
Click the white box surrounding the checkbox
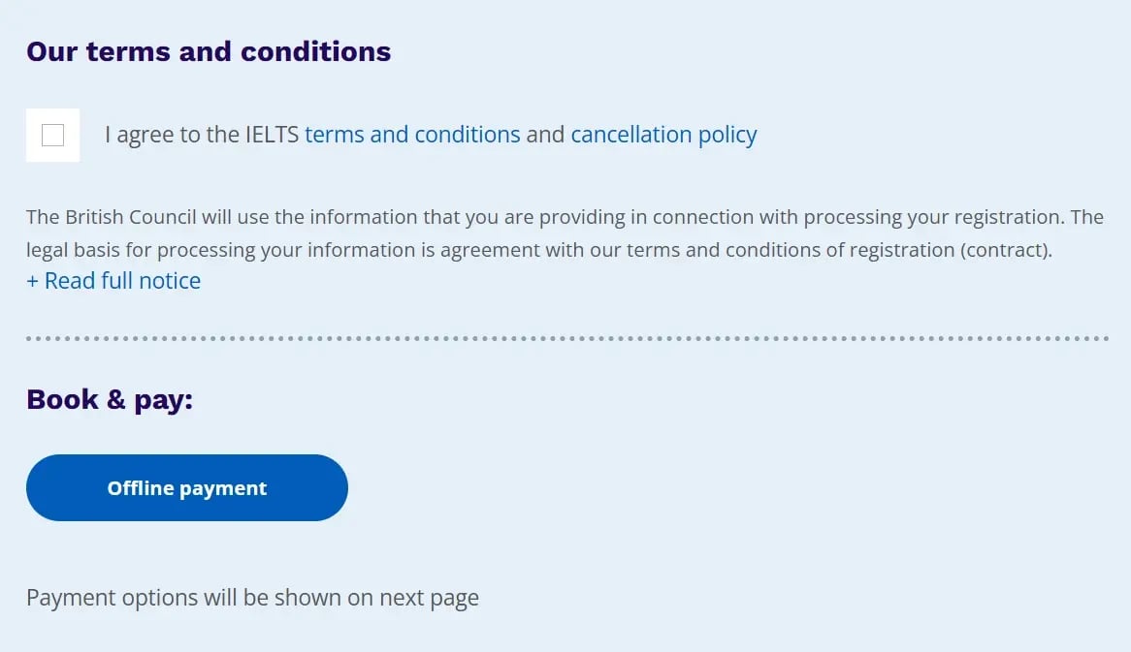tap(52, 136)
